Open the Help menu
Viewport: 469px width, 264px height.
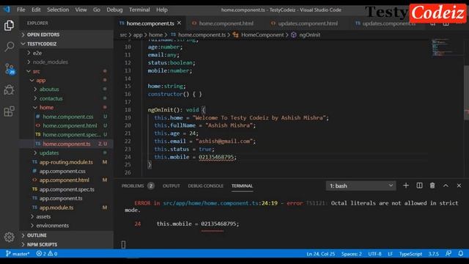[x=162, y=10]
